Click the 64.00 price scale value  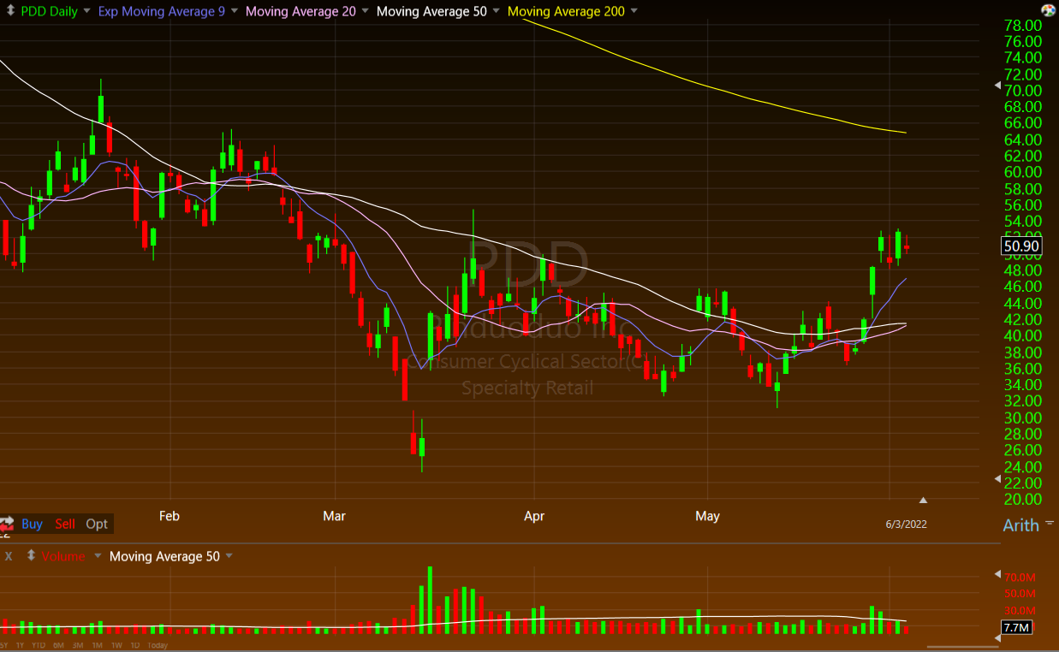click(x=1022, y=139)
